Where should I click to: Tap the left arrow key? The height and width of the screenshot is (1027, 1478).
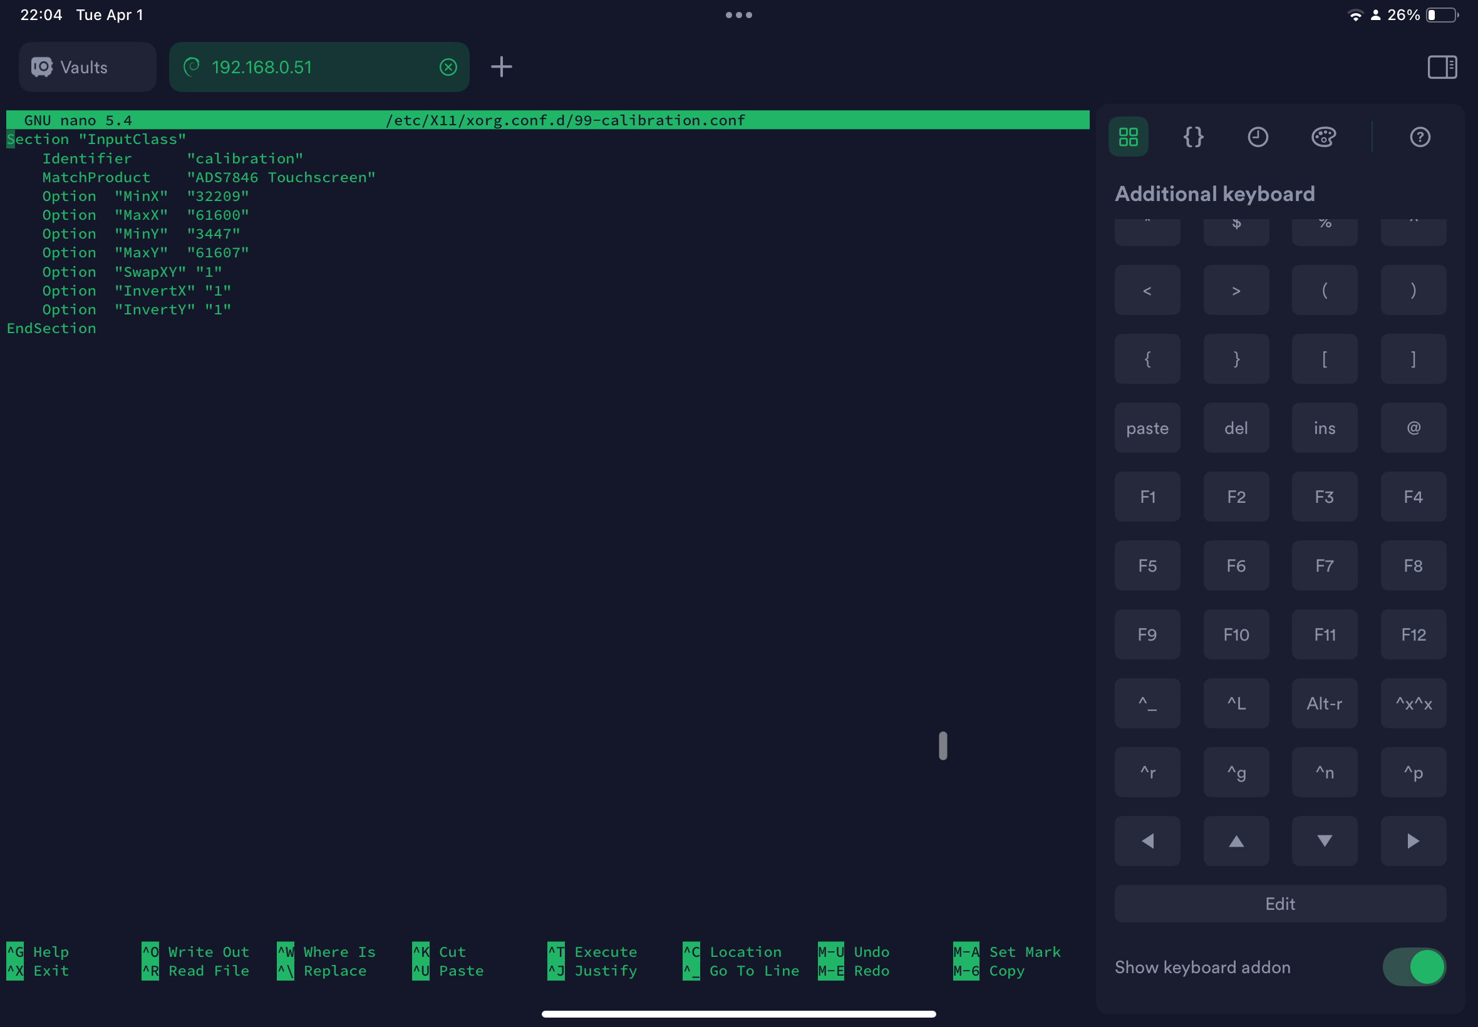[x=1147, y=841]
